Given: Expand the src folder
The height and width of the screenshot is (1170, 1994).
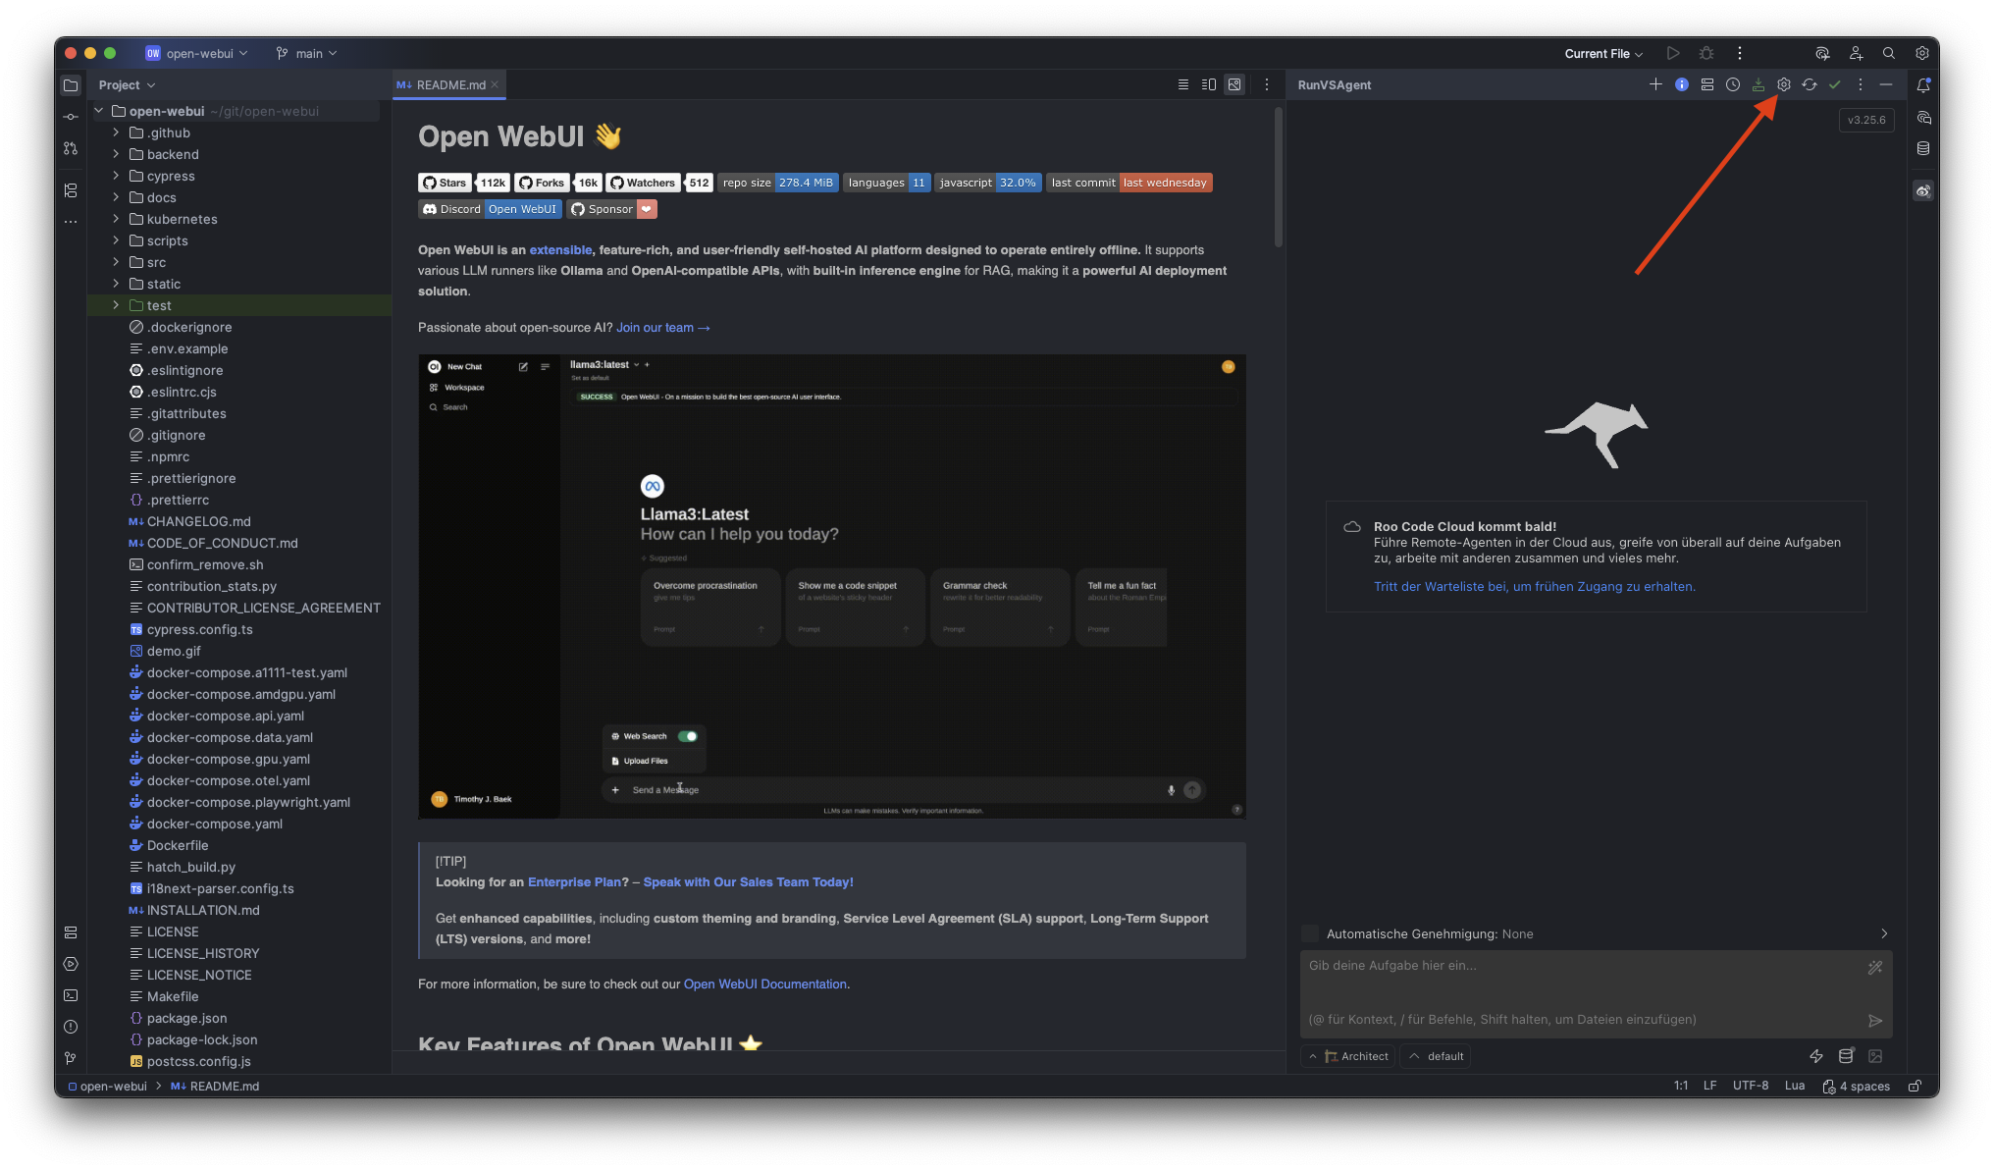Looking at the screenshot, I should click(x=116, y=262).
